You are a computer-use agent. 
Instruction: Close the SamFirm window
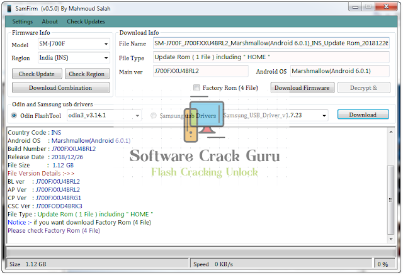(x=386, y=7)
